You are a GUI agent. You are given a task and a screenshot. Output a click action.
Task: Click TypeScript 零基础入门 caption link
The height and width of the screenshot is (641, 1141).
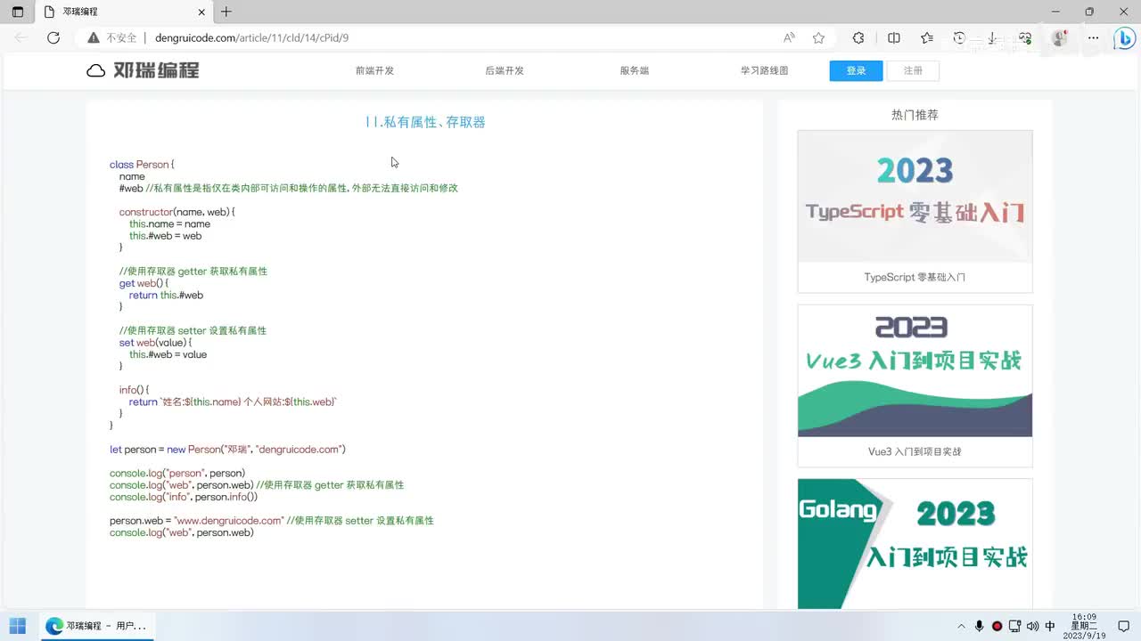[915, 277]
